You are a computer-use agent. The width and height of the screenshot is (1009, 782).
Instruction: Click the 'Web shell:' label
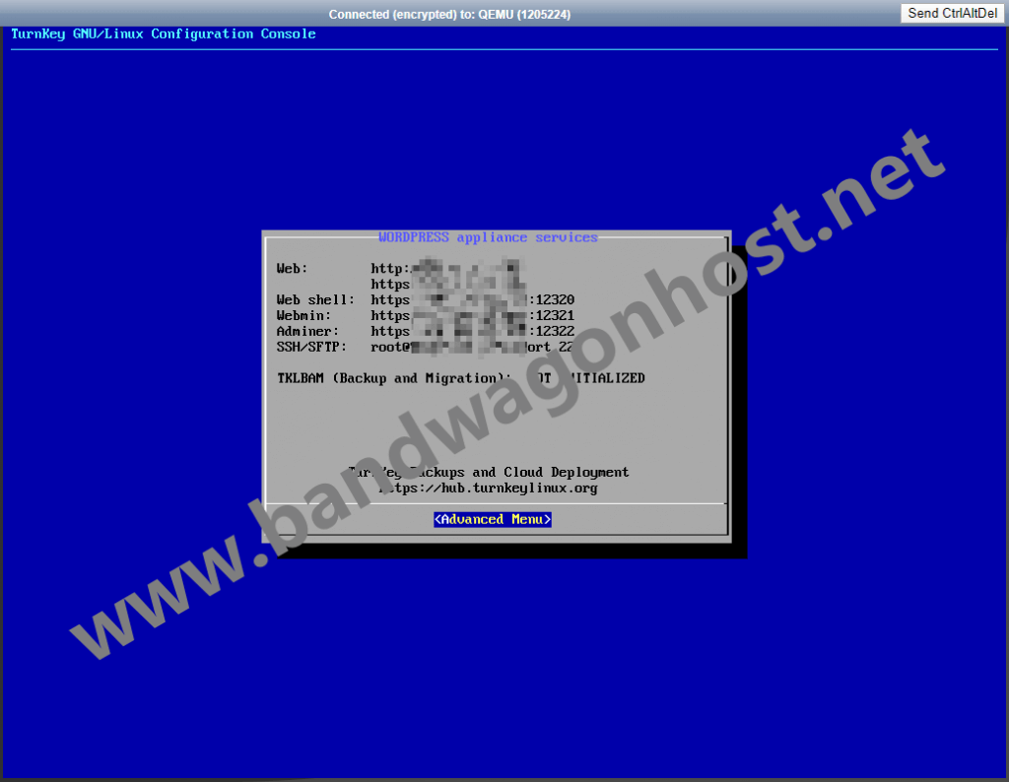[315, 299]
